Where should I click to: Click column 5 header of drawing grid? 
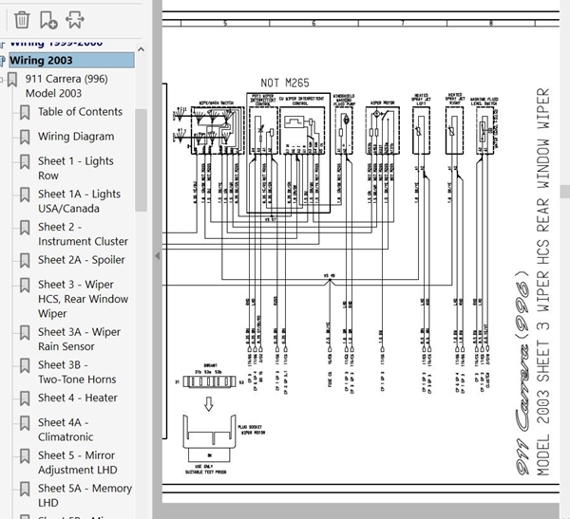(x=225, y=23)
